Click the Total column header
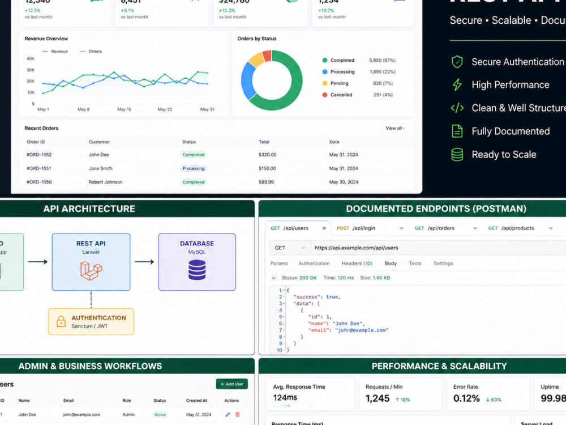The width and height of the screenshot is (566, 425). (x=264, y=142)
